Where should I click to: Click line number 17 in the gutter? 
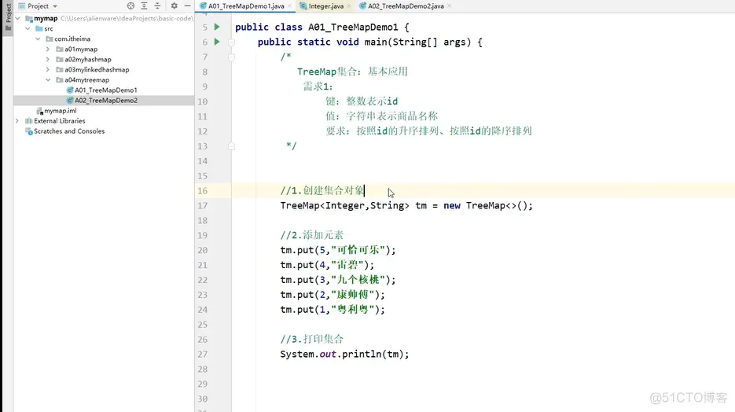coord(203,206)
